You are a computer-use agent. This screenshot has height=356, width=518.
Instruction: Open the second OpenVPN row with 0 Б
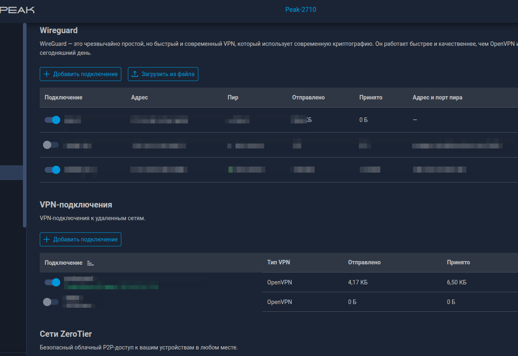point(279,302)
